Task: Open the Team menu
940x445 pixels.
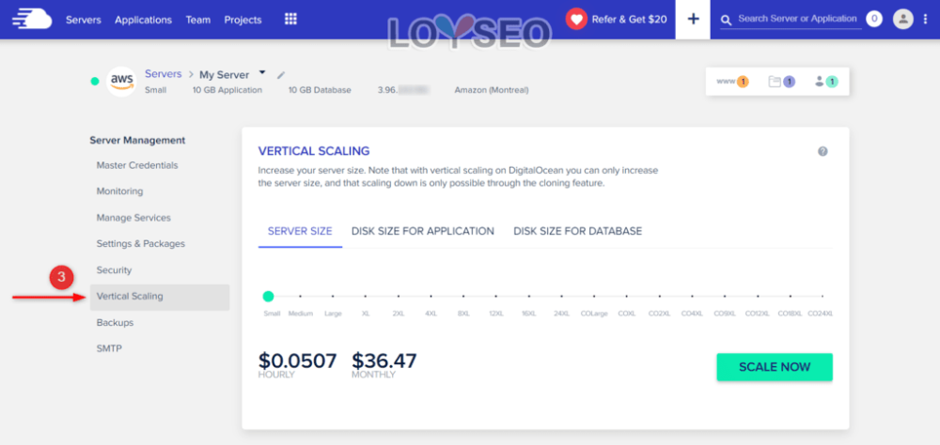Action: click(x=197, y=20)
